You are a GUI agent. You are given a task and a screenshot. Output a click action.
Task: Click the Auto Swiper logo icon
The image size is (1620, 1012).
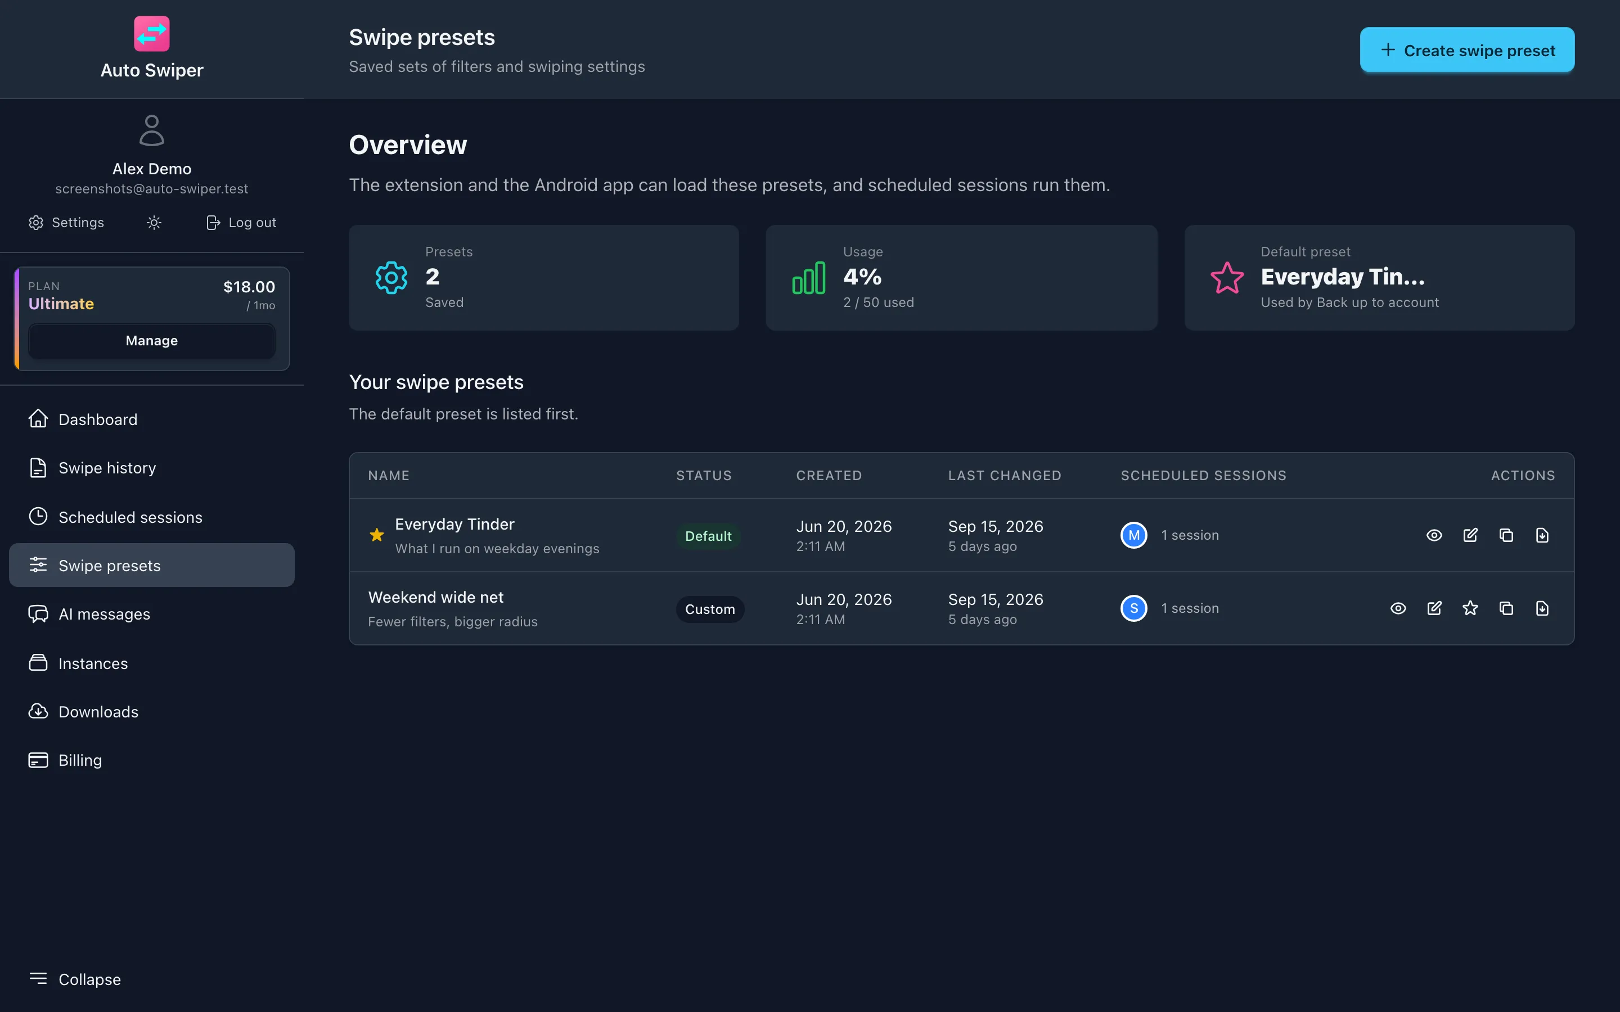(152, 34)
